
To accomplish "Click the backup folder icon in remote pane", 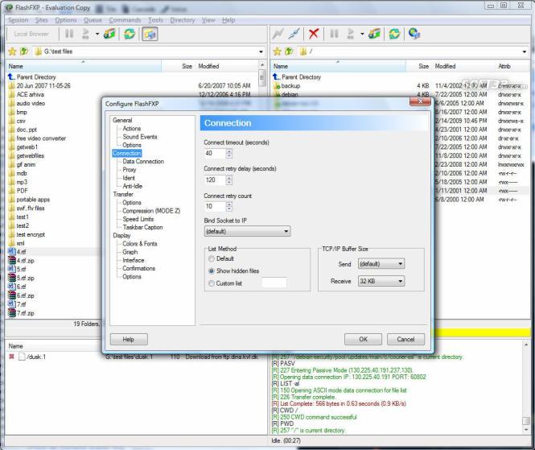I will (x=277, y=85).
